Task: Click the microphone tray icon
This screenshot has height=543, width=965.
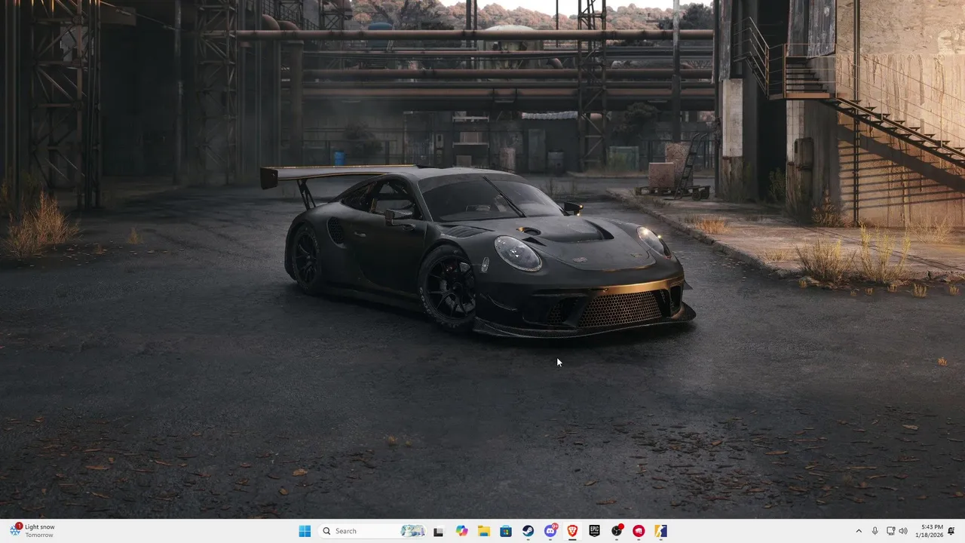Action: [875, 531]
